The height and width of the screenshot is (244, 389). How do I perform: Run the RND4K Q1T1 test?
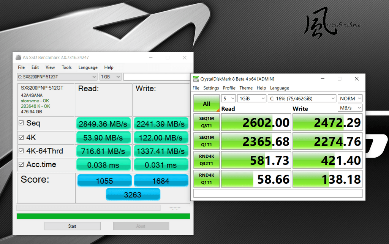click(x=206, y=179)
